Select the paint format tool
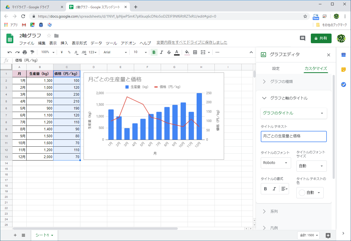 point(32,52)
